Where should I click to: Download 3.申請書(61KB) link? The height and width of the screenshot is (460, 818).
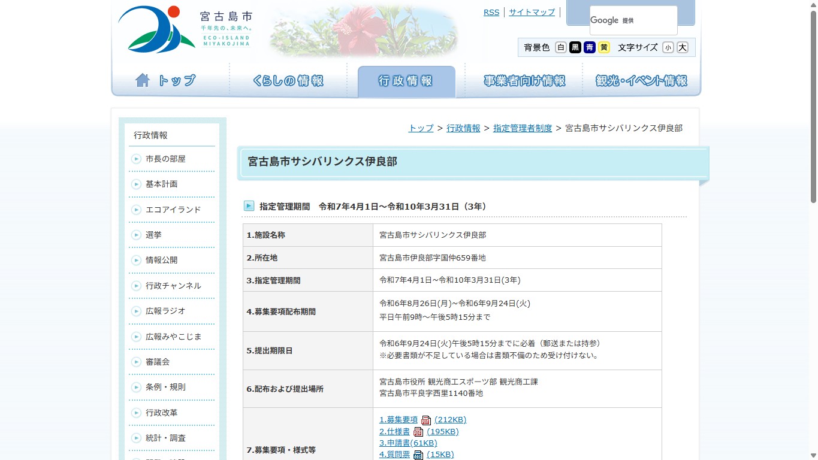tap(408, 443)
